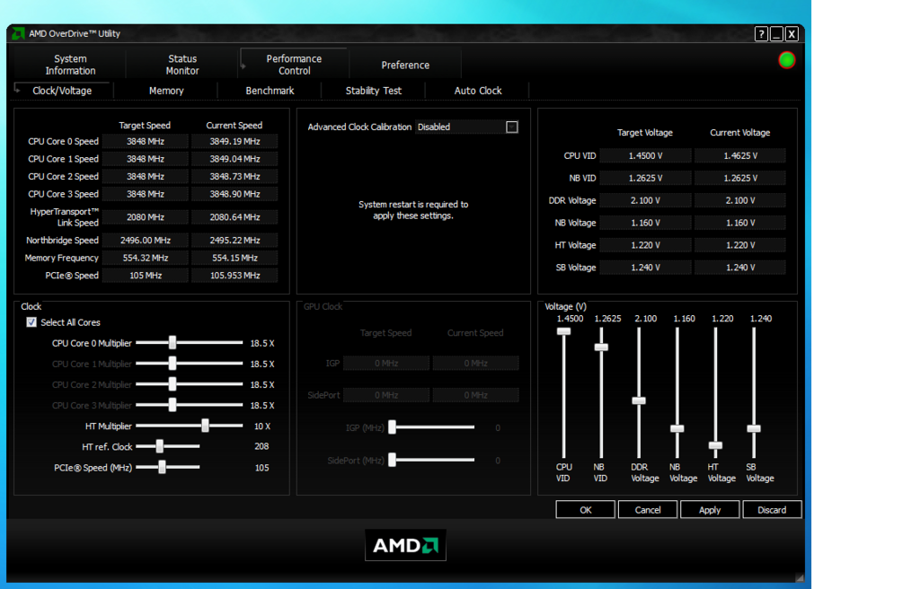Screen dimensions: 920x589
Task: Click Northbridge target speed 2496.00 MHz
Action: coord(146,240)
